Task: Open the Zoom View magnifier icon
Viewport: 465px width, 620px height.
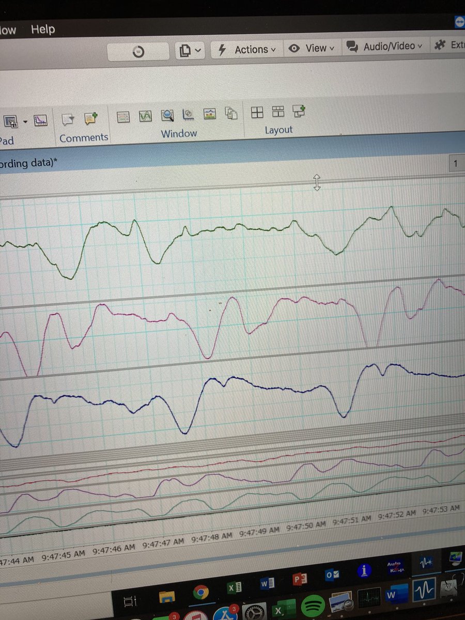Action: pyautogui.click(x=167, y=115)
